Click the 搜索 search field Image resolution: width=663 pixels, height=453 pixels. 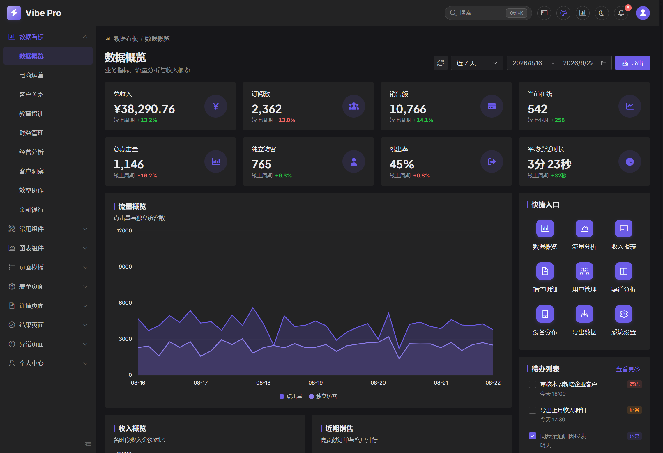click(488, 13)
